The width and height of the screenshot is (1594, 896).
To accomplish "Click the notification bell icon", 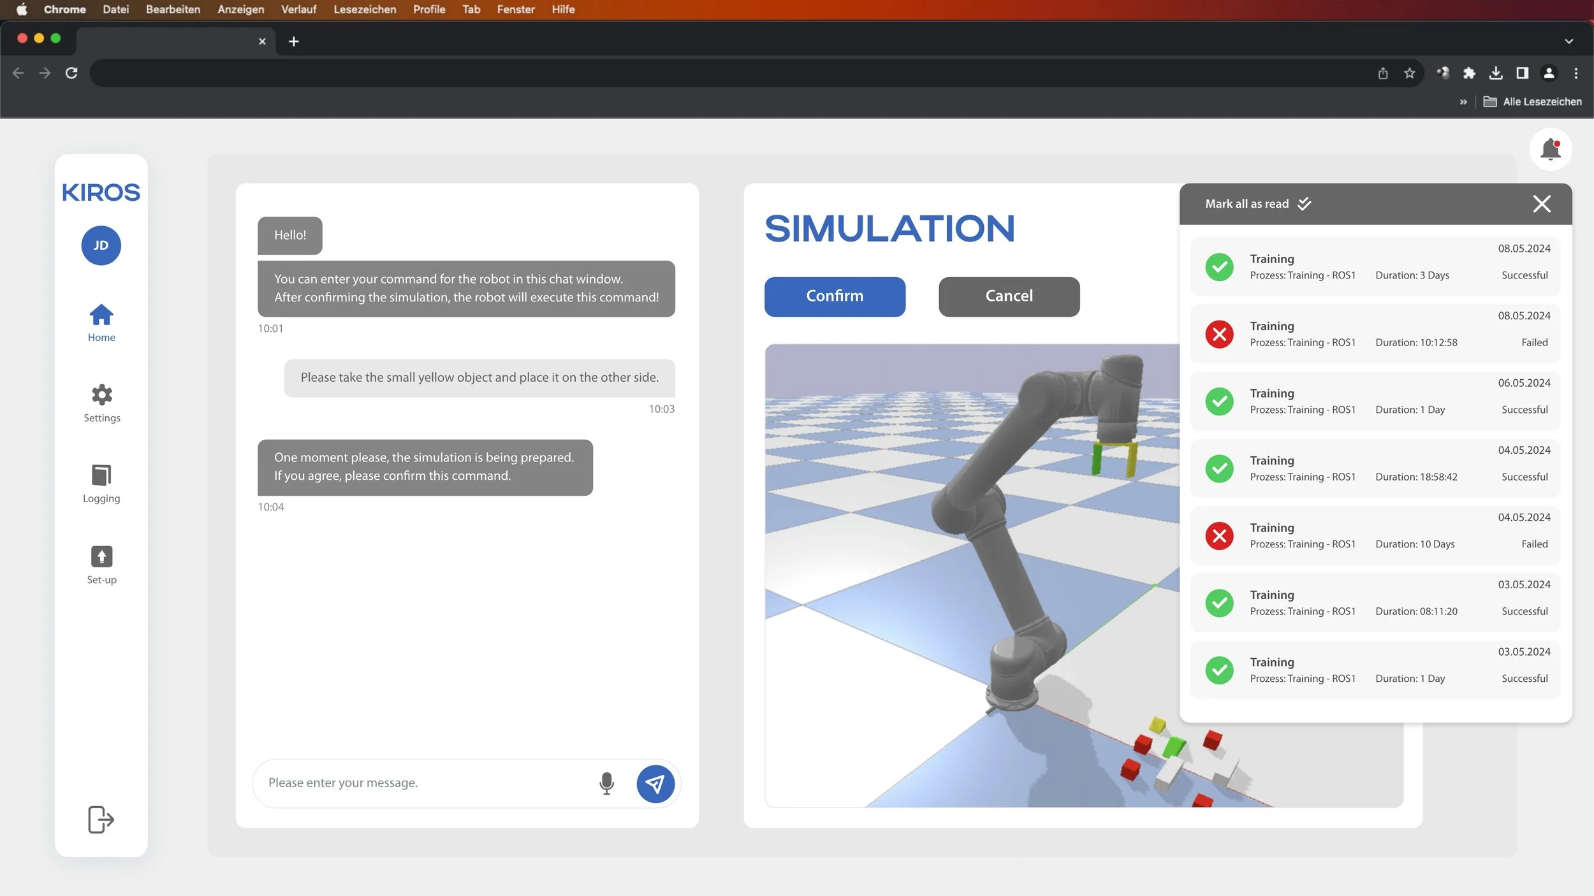I will click(1550, 150).
